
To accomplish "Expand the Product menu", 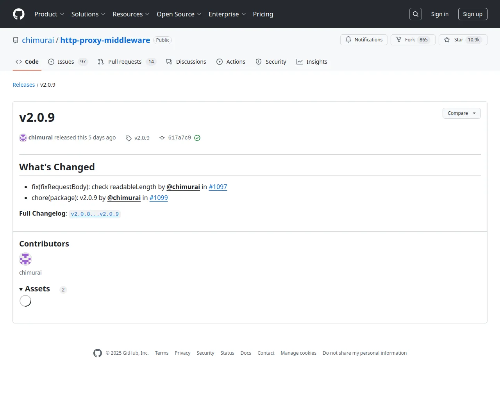I will tap(49, 14).
